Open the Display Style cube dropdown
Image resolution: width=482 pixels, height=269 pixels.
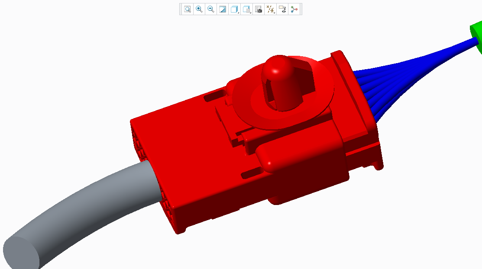coord(235,9)
